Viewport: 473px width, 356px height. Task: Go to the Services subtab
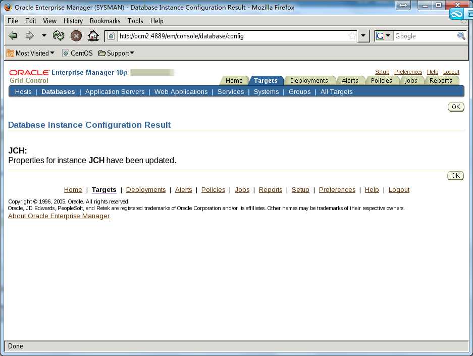(231, 92)
